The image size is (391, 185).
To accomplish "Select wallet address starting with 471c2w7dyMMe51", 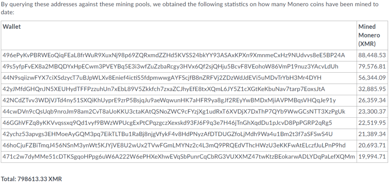I will click(x=179, y=157).
